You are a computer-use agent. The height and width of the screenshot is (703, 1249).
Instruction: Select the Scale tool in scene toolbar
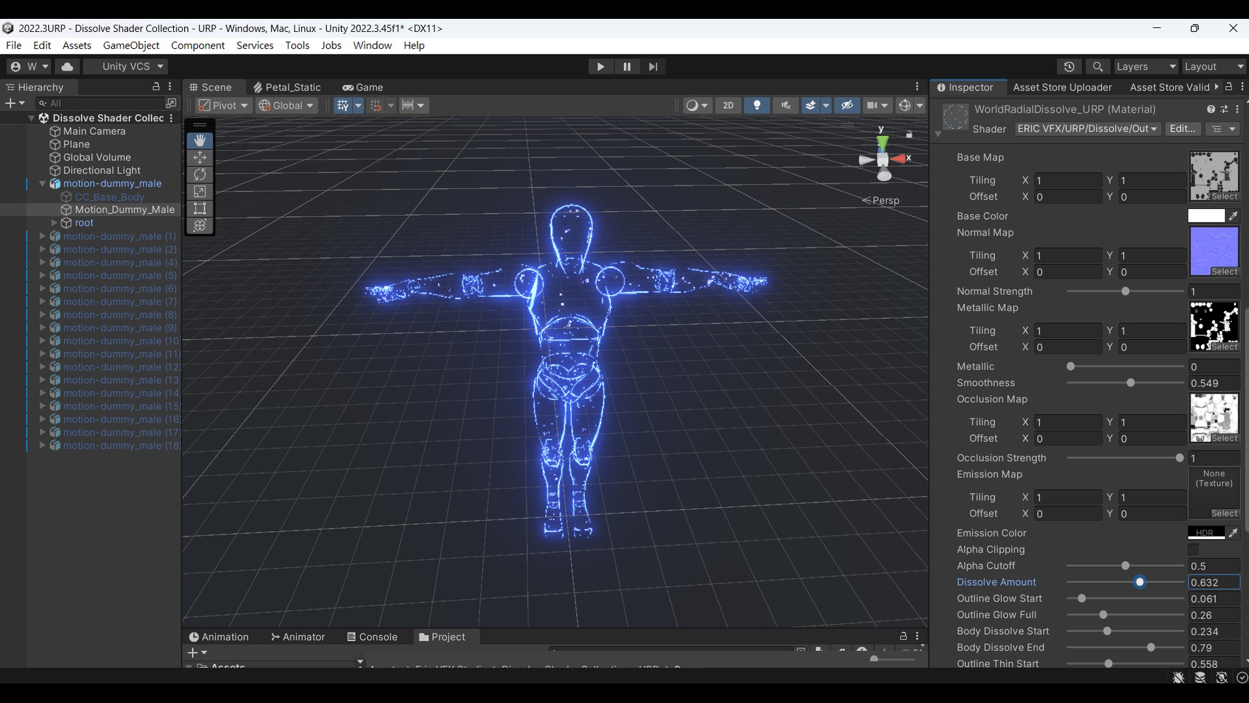pos(200,191)
